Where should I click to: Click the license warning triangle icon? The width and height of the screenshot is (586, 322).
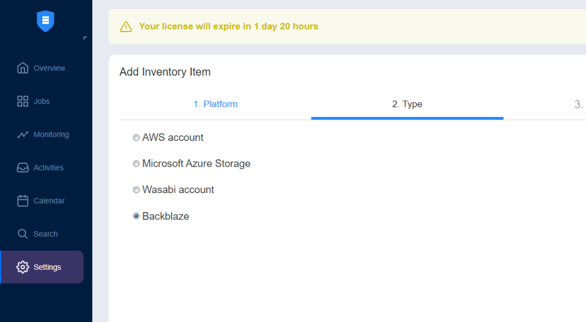[x=126, y=27]
